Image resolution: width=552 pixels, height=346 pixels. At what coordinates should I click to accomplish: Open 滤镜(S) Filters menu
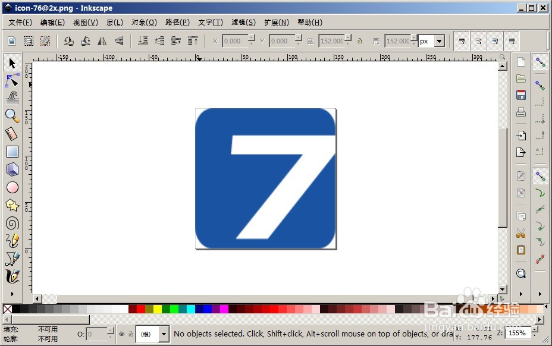243,23
